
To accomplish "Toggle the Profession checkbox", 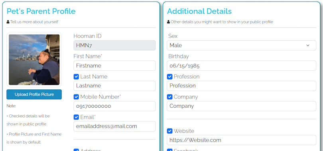I will click(169, 77).
